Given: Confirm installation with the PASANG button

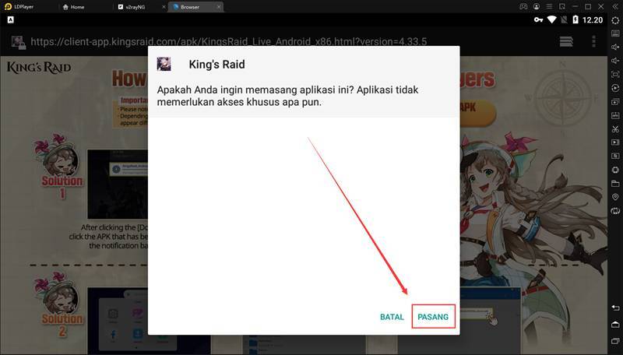Looking at the screenshot, I should click(x=433, y=317).
